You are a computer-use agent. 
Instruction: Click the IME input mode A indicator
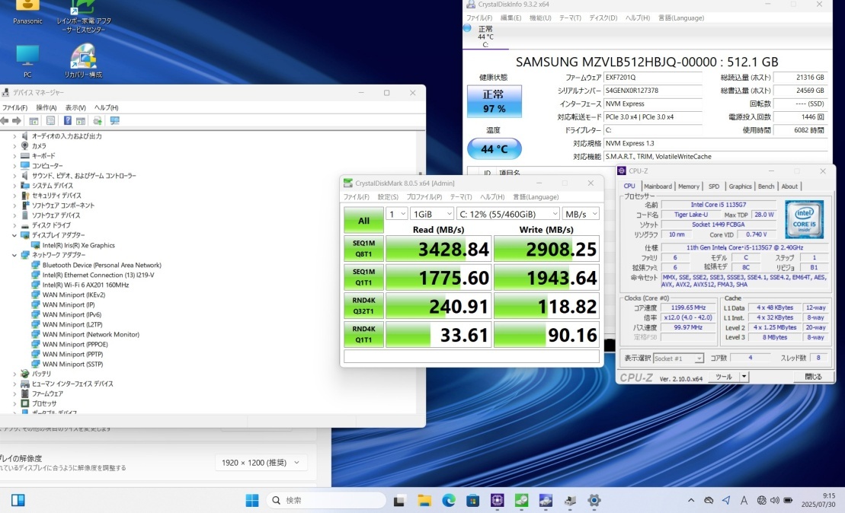click(744, 500)
